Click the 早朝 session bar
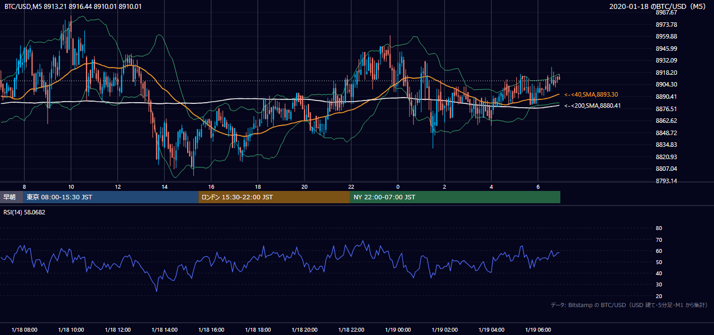Image resolution: width=714 pixels, height=335 pixels. 11,197
